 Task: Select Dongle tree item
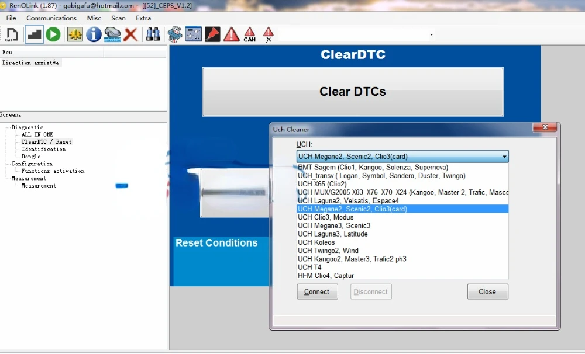click(30, 156)
